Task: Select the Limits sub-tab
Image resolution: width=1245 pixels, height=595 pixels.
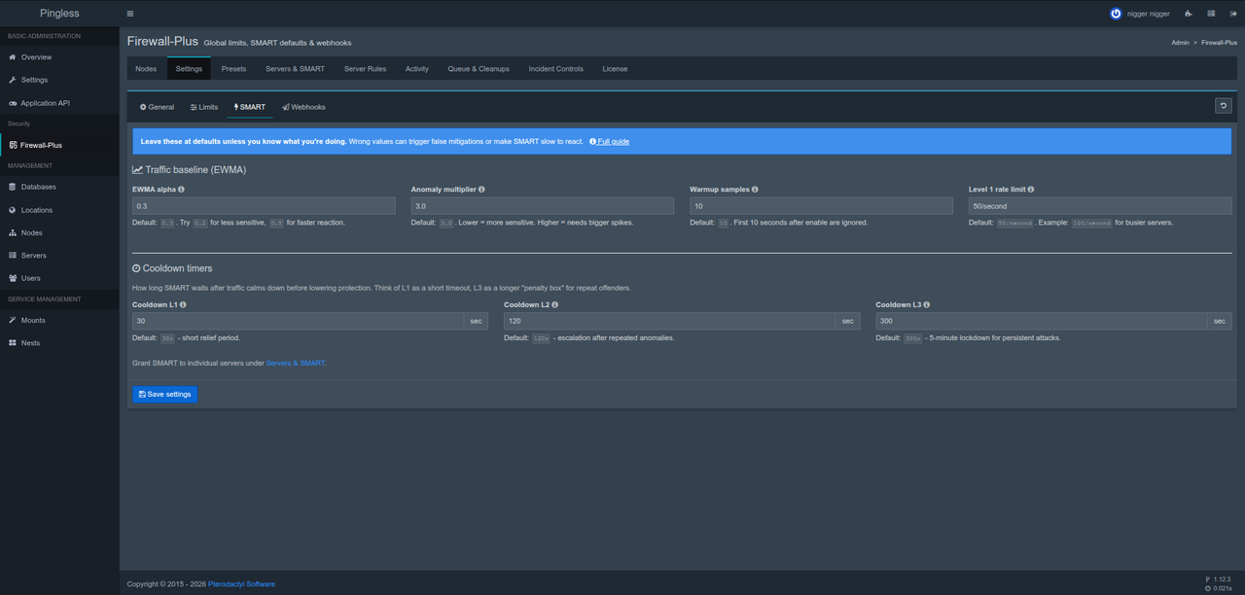Action: 204,107
